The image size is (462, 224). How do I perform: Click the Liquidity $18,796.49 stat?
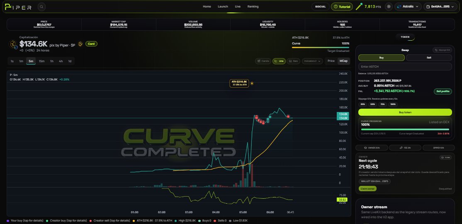click(x=267, y=24)
